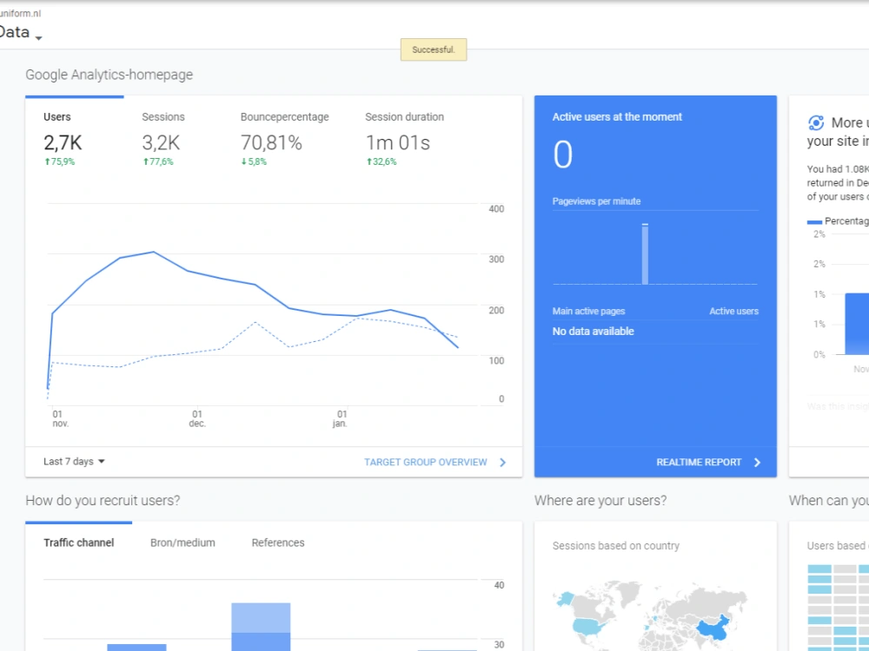This screenshot has height=651, width=869.
Task: Click the Alaska region on the map
Action: [x=566, y=598]
